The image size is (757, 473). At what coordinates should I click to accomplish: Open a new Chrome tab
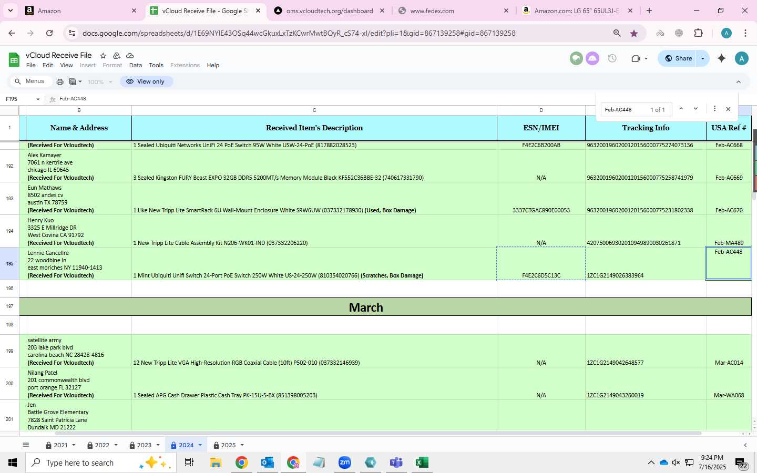click(649, 11)
